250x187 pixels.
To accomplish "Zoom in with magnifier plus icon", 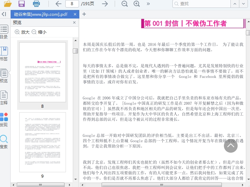I will tap(137, 4).
